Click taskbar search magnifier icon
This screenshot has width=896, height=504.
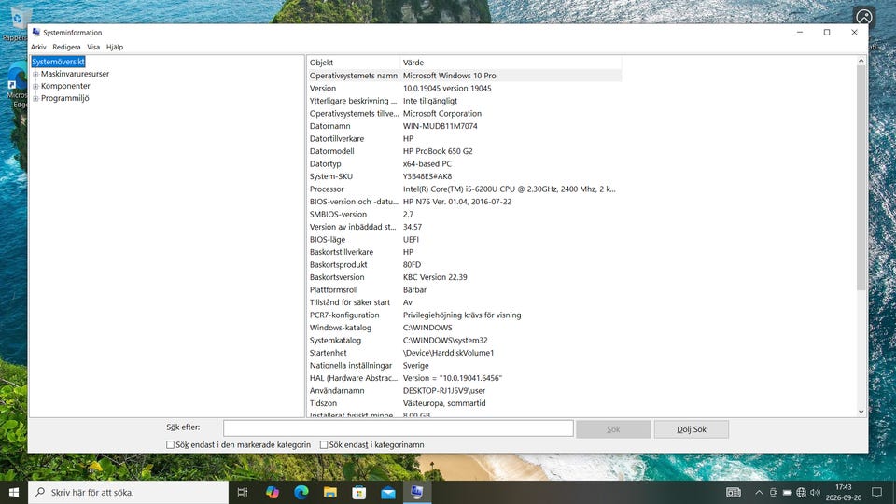click(40, 492)
